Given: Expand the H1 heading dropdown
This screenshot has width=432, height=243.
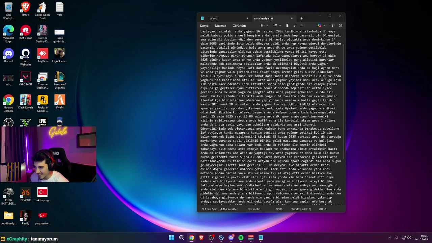Looking at the screenshot, I should 265,26.
